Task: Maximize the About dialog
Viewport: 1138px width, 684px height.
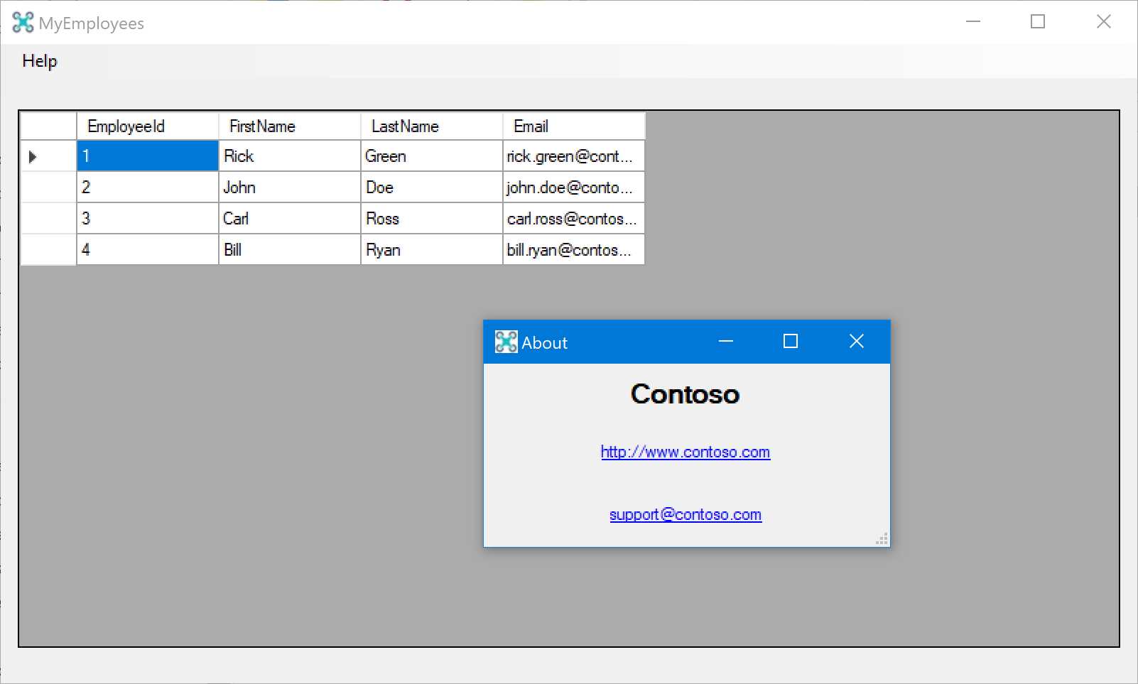Action: 791,342
